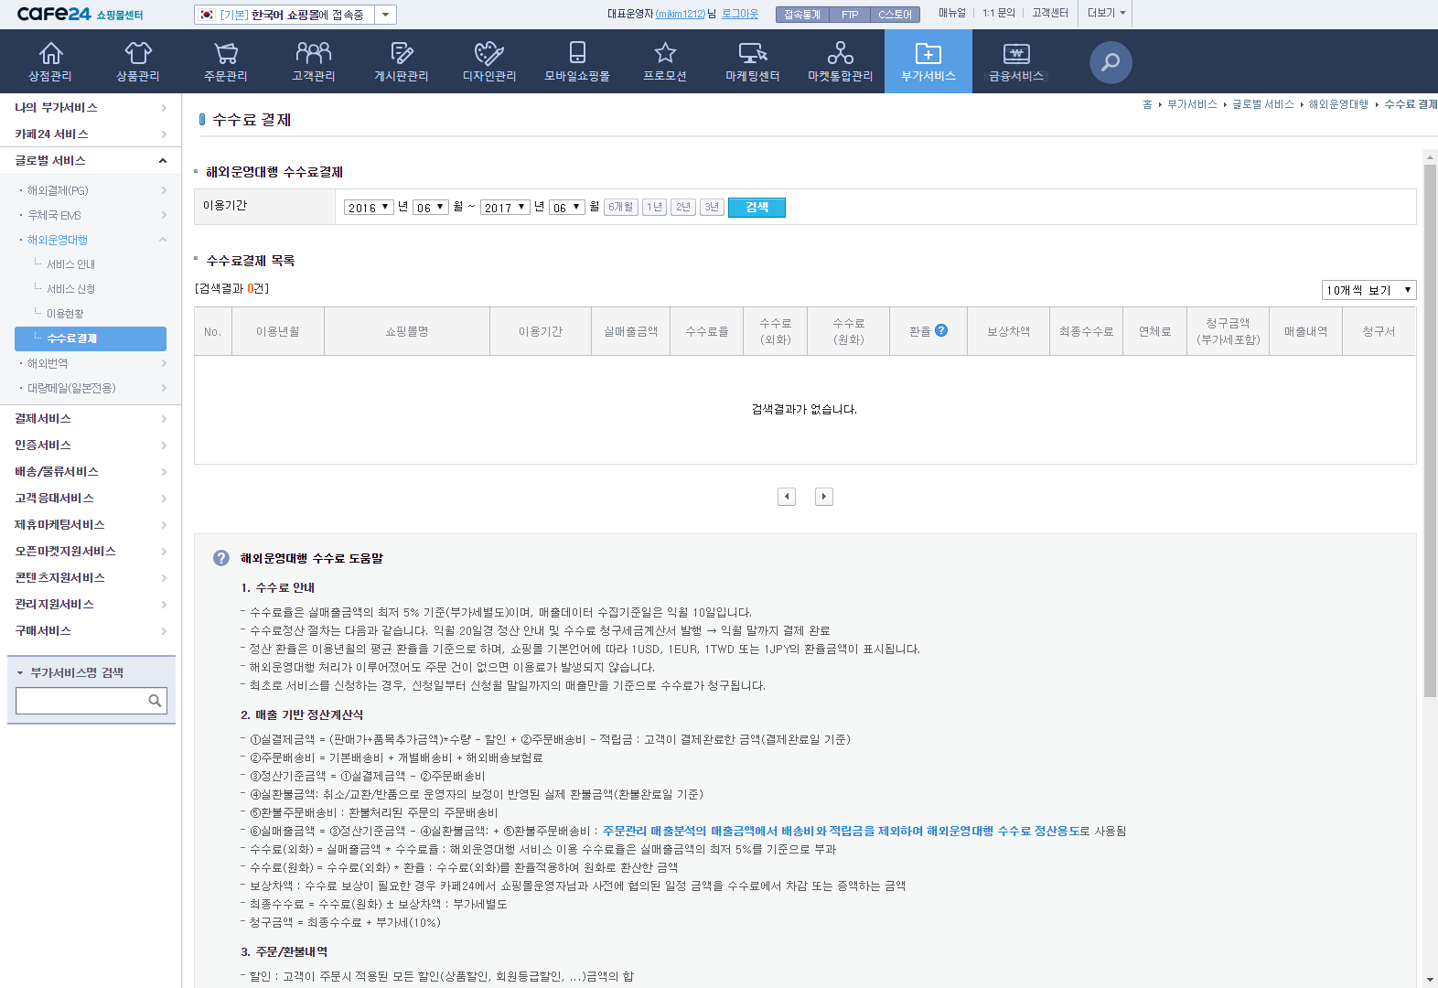Click the blue 검색 button

coord(757,208)
